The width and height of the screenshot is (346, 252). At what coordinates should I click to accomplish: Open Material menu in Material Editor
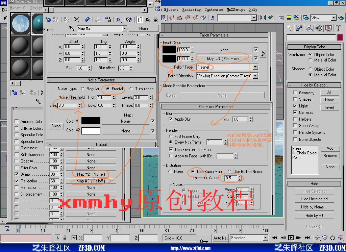(18, 8)
